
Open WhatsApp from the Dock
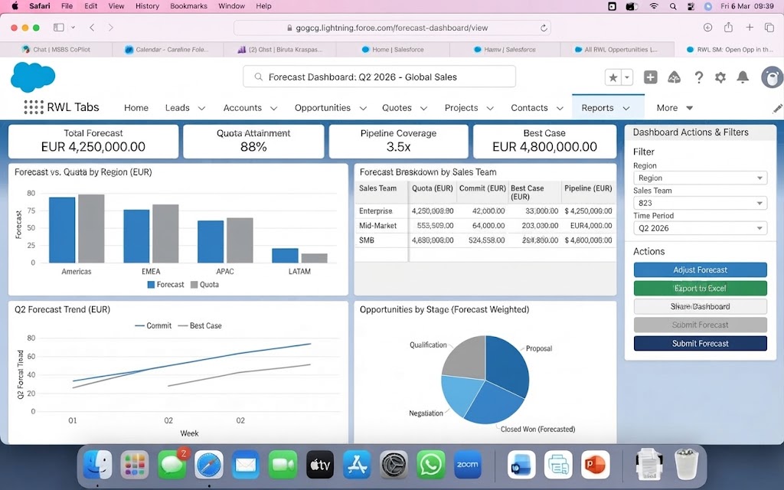[x=430, y=465]
